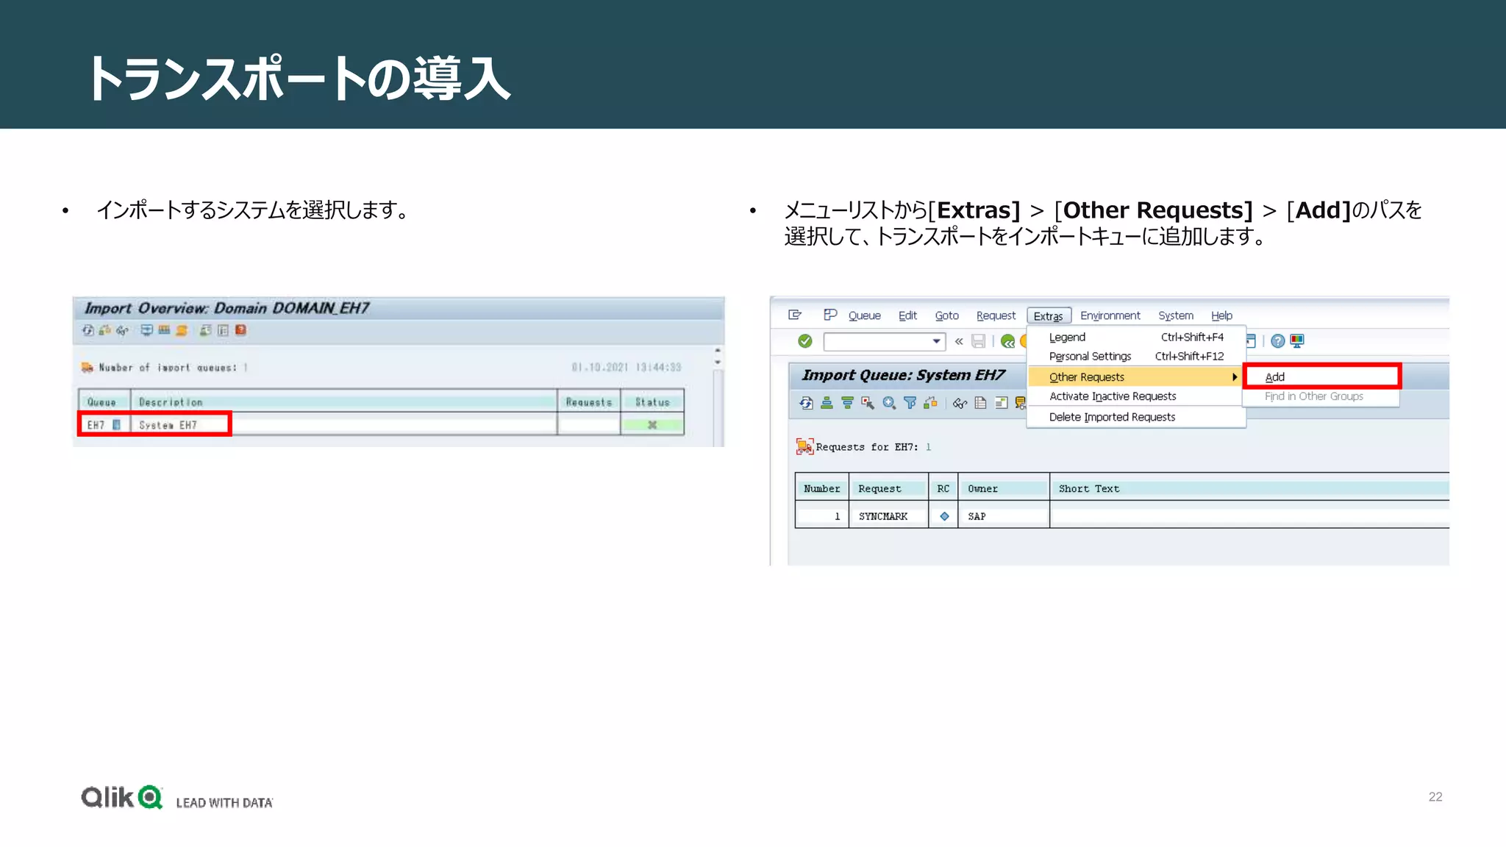Click the double-chevron back arrow beside command field

tap(959, 341)
